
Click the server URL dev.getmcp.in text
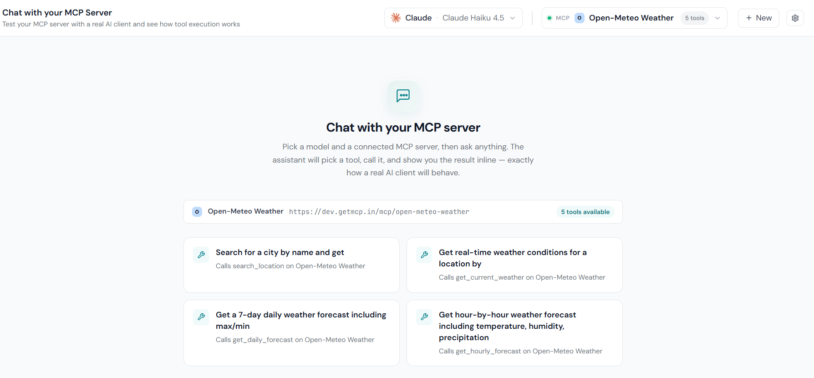tap(379, 212)
